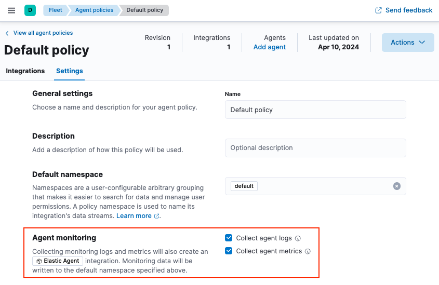Click the back arrow before View all agent policies
Image resolution: width=439 pixels, height=285 pixels.
[7, 33]
